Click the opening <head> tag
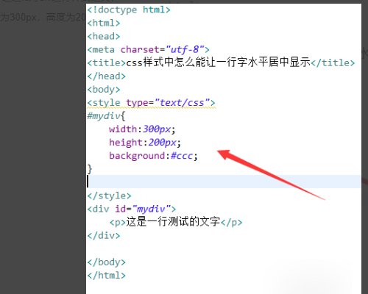 tap(104, 36)
